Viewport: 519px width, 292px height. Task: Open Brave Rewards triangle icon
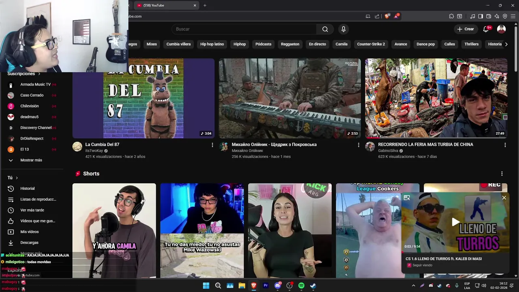tap(397, 16)
